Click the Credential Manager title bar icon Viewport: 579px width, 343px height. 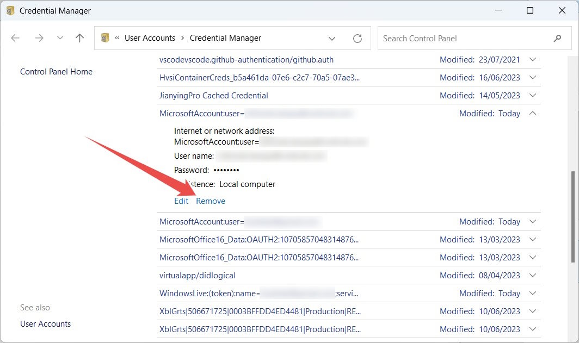point(9,10)
